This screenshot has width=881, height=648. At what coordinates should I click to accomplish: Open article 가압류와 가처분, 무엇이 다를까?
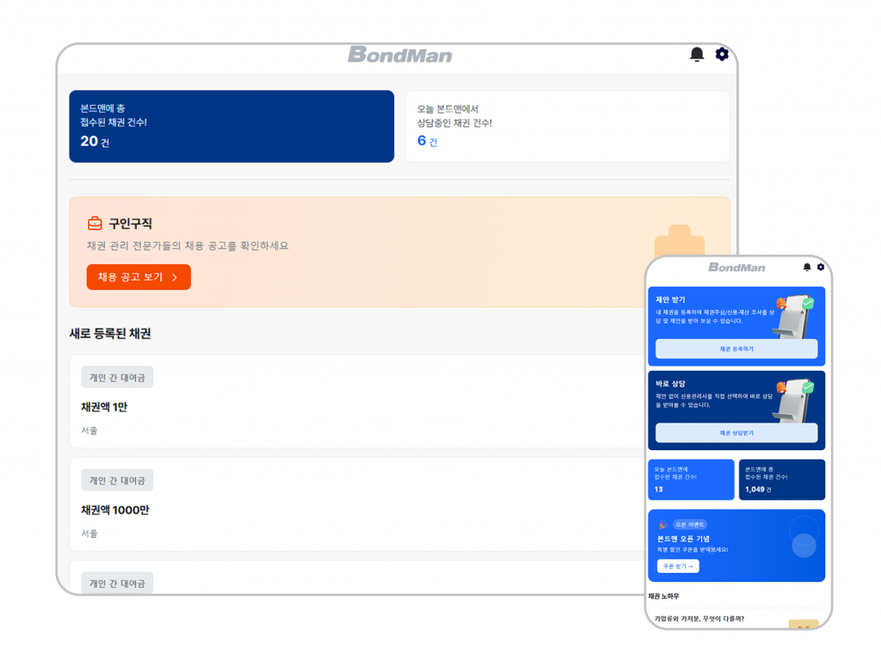pos(699,618)
